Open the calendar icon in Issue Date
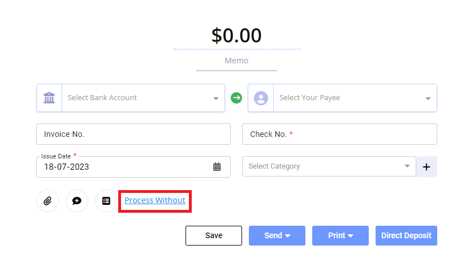This screenshot has width=457, height=258. pyautogui.click(x=217, y=167)
